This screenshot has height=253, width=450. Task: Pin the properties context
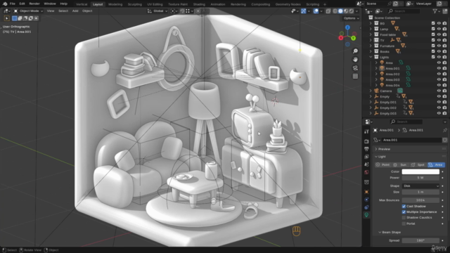click(x=445, y=130)
